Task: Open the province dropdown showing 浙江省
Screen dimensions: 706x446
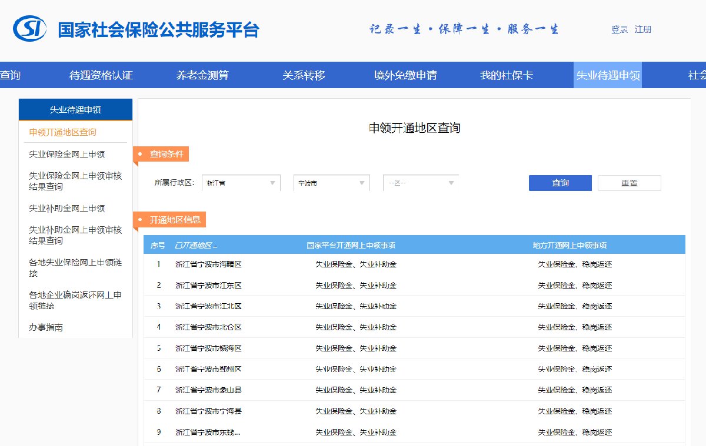Action: pyautogui.click(x=241, y=183)
